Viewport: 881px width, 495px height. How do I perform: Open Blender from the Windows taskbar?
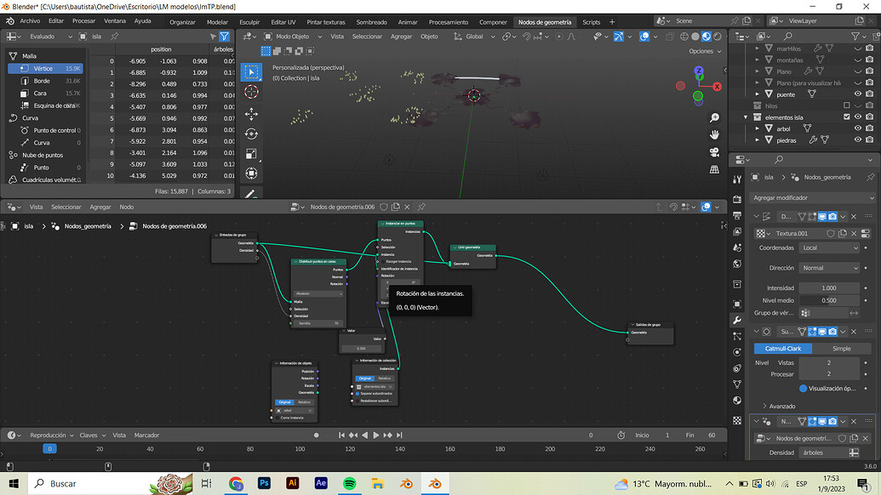435,483
